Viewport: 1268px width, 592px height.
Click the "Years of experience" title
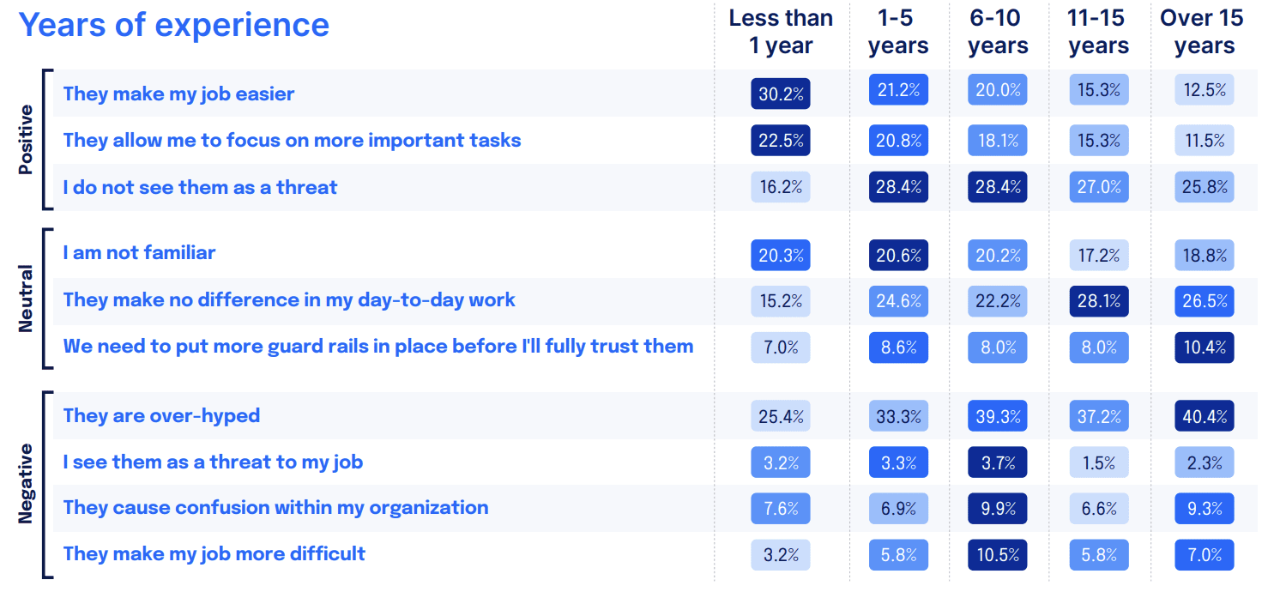tap(174, 25)
